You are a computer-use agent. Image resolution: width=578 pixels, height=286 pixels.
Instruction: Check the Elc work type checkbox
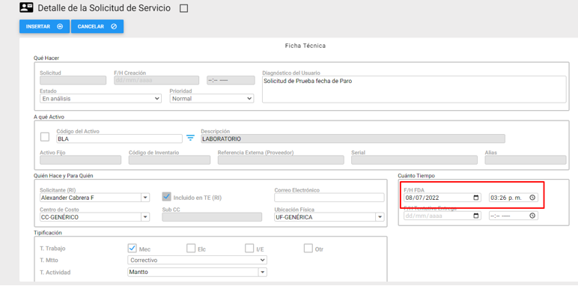[191, 248]
